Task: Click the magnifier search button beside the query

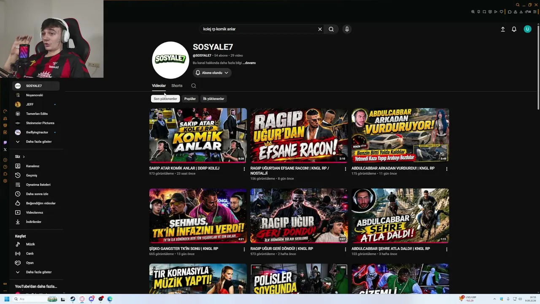Action: (x=331, y=29)
